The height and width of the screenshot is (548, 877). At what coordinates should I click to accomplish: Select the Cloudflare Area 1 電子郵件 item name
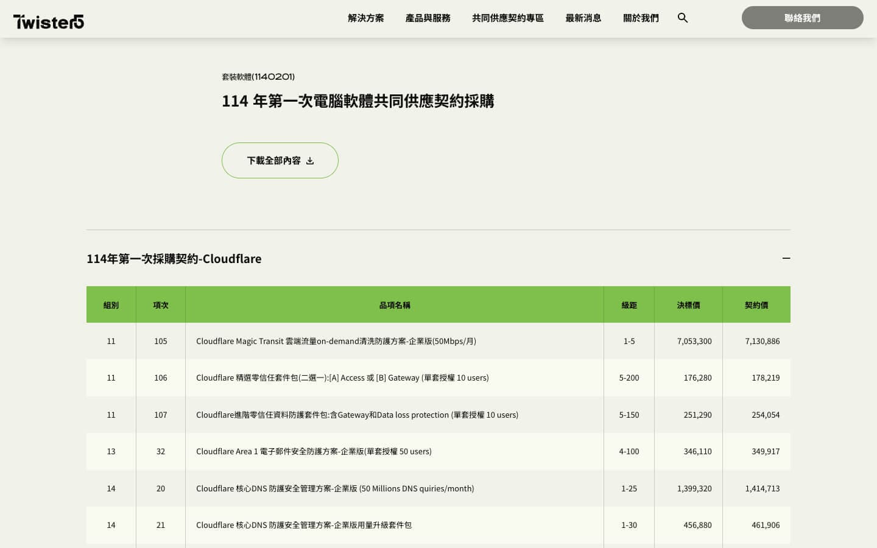click(x=314, y=451)
